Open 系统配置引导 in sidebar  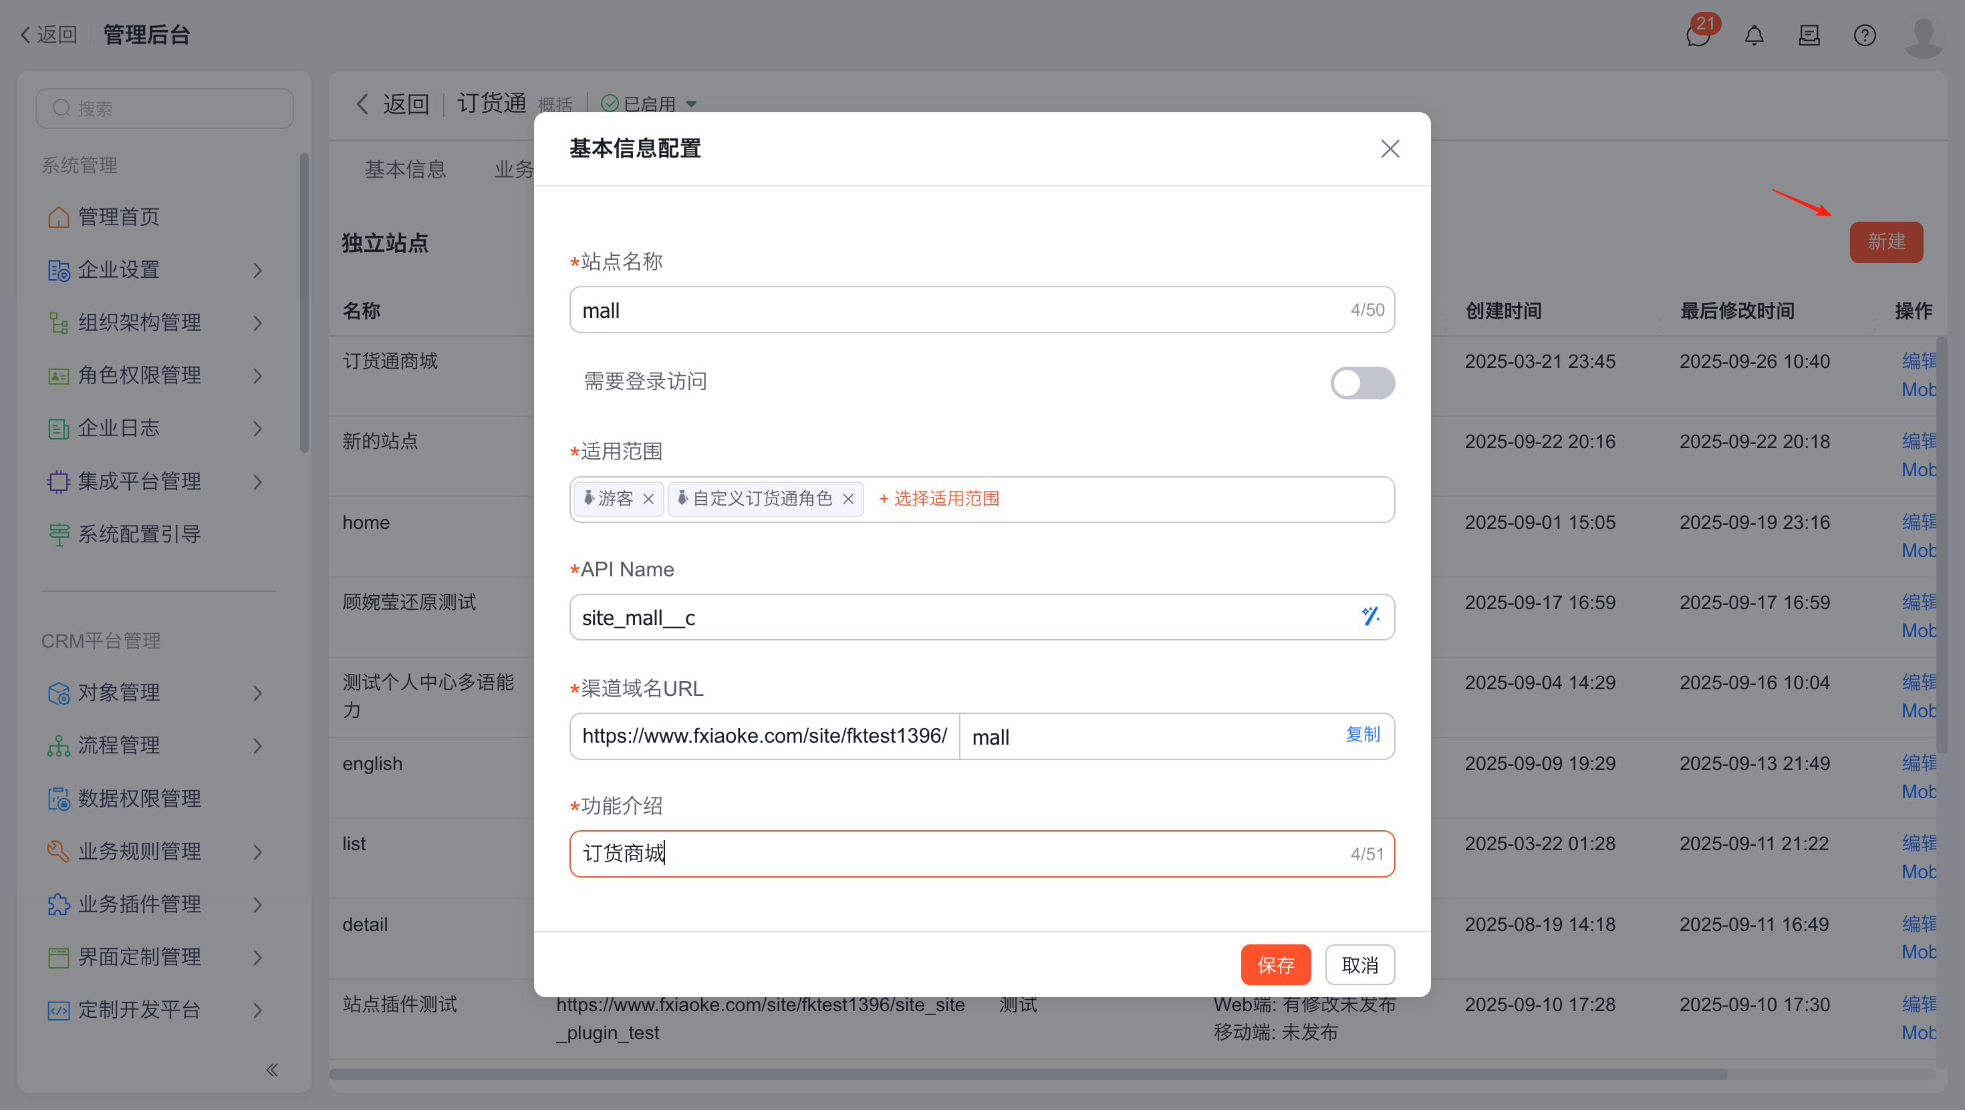pos(139,534)
